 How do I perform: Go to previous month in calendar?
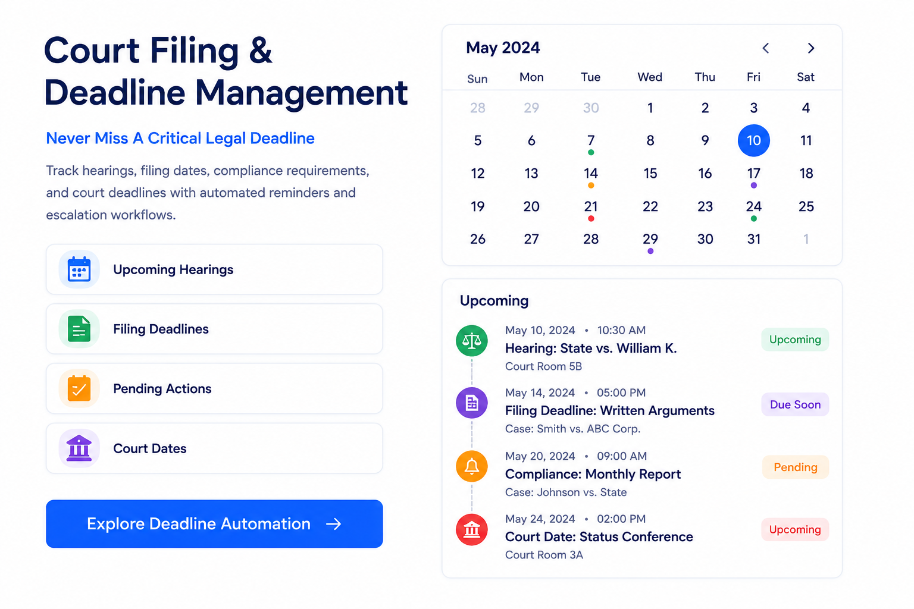point(766,48)
